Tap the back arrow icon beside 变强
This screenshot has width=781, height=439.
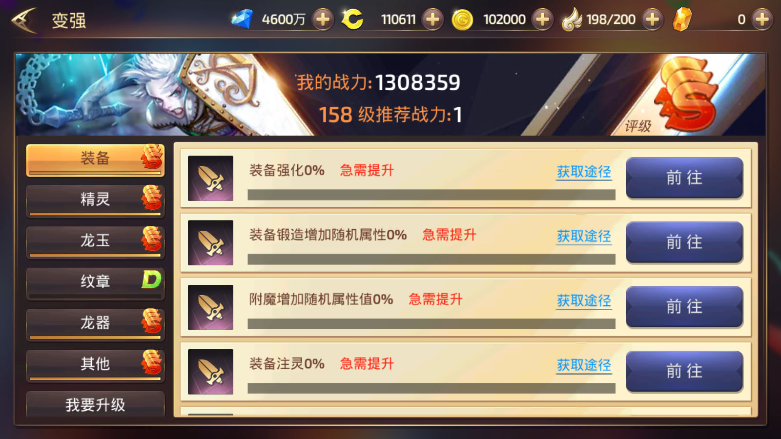tap(24, 20)
